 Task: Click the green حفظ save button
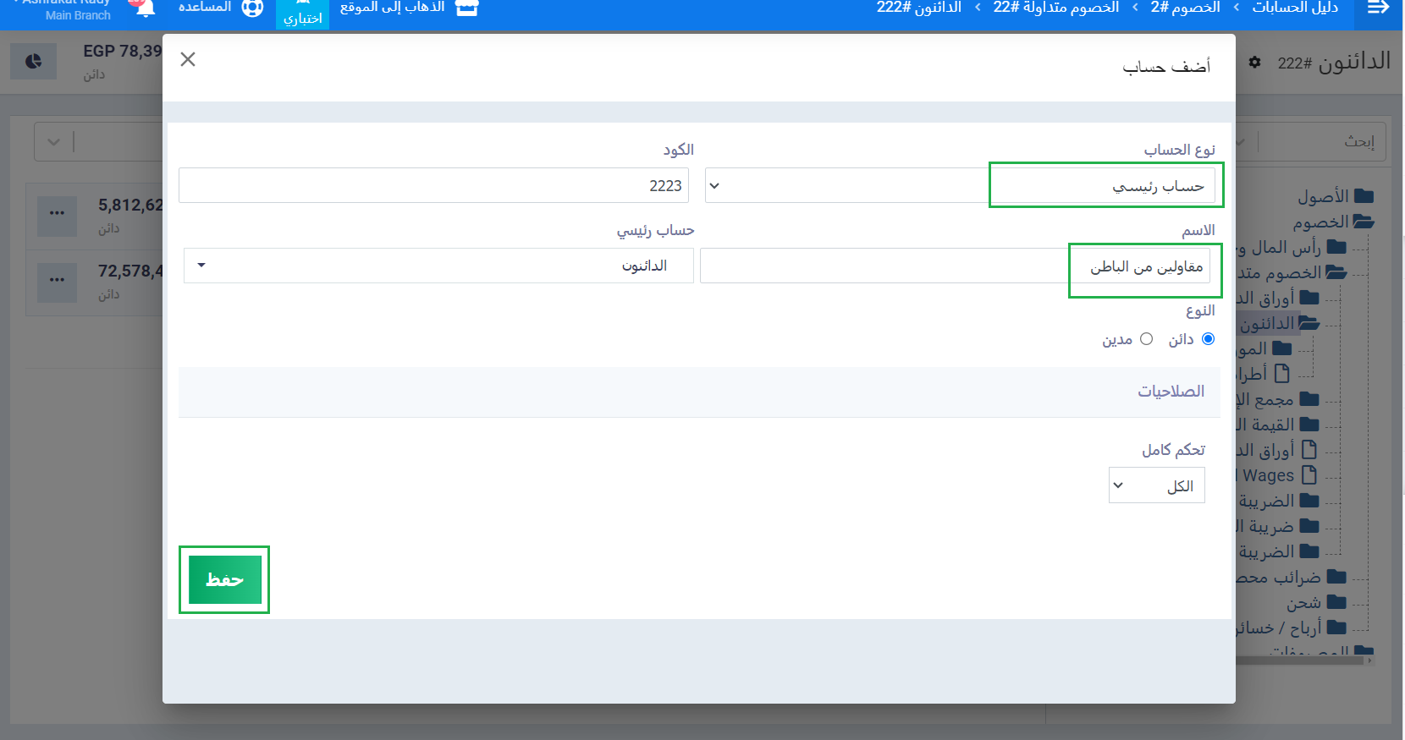click(x=224, y=579)
